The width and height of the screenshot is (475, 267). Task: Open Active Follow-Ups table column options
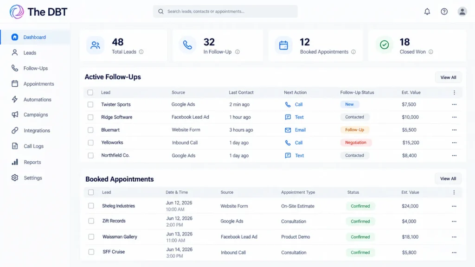tap(454, 93)
